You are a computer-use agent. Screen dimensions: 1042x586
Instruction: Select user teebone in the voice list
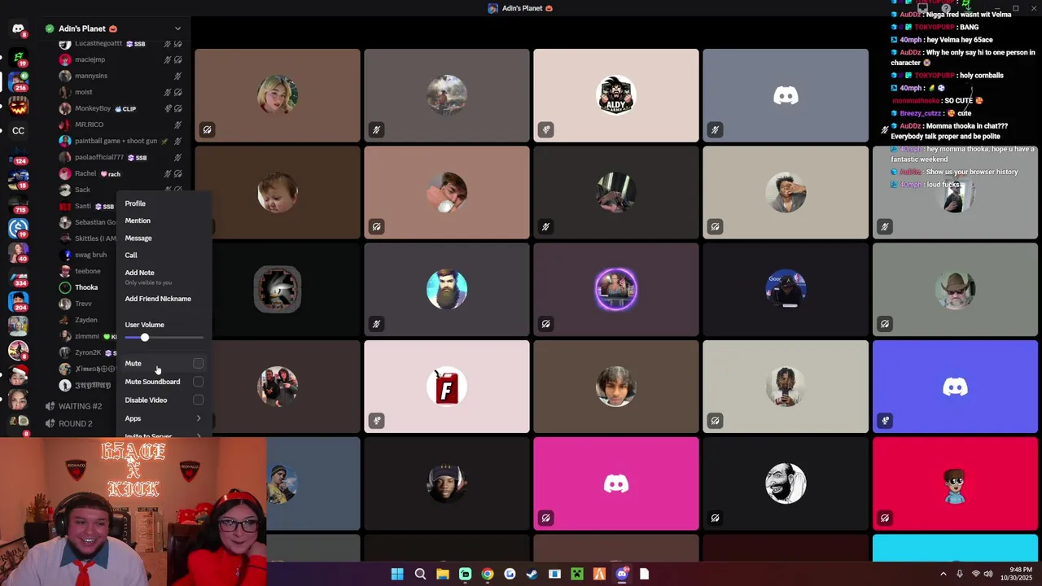(x=88, y=271)
